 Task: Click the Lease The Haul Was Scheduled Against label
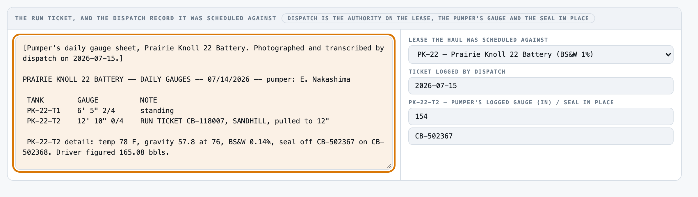coord(478,40)
